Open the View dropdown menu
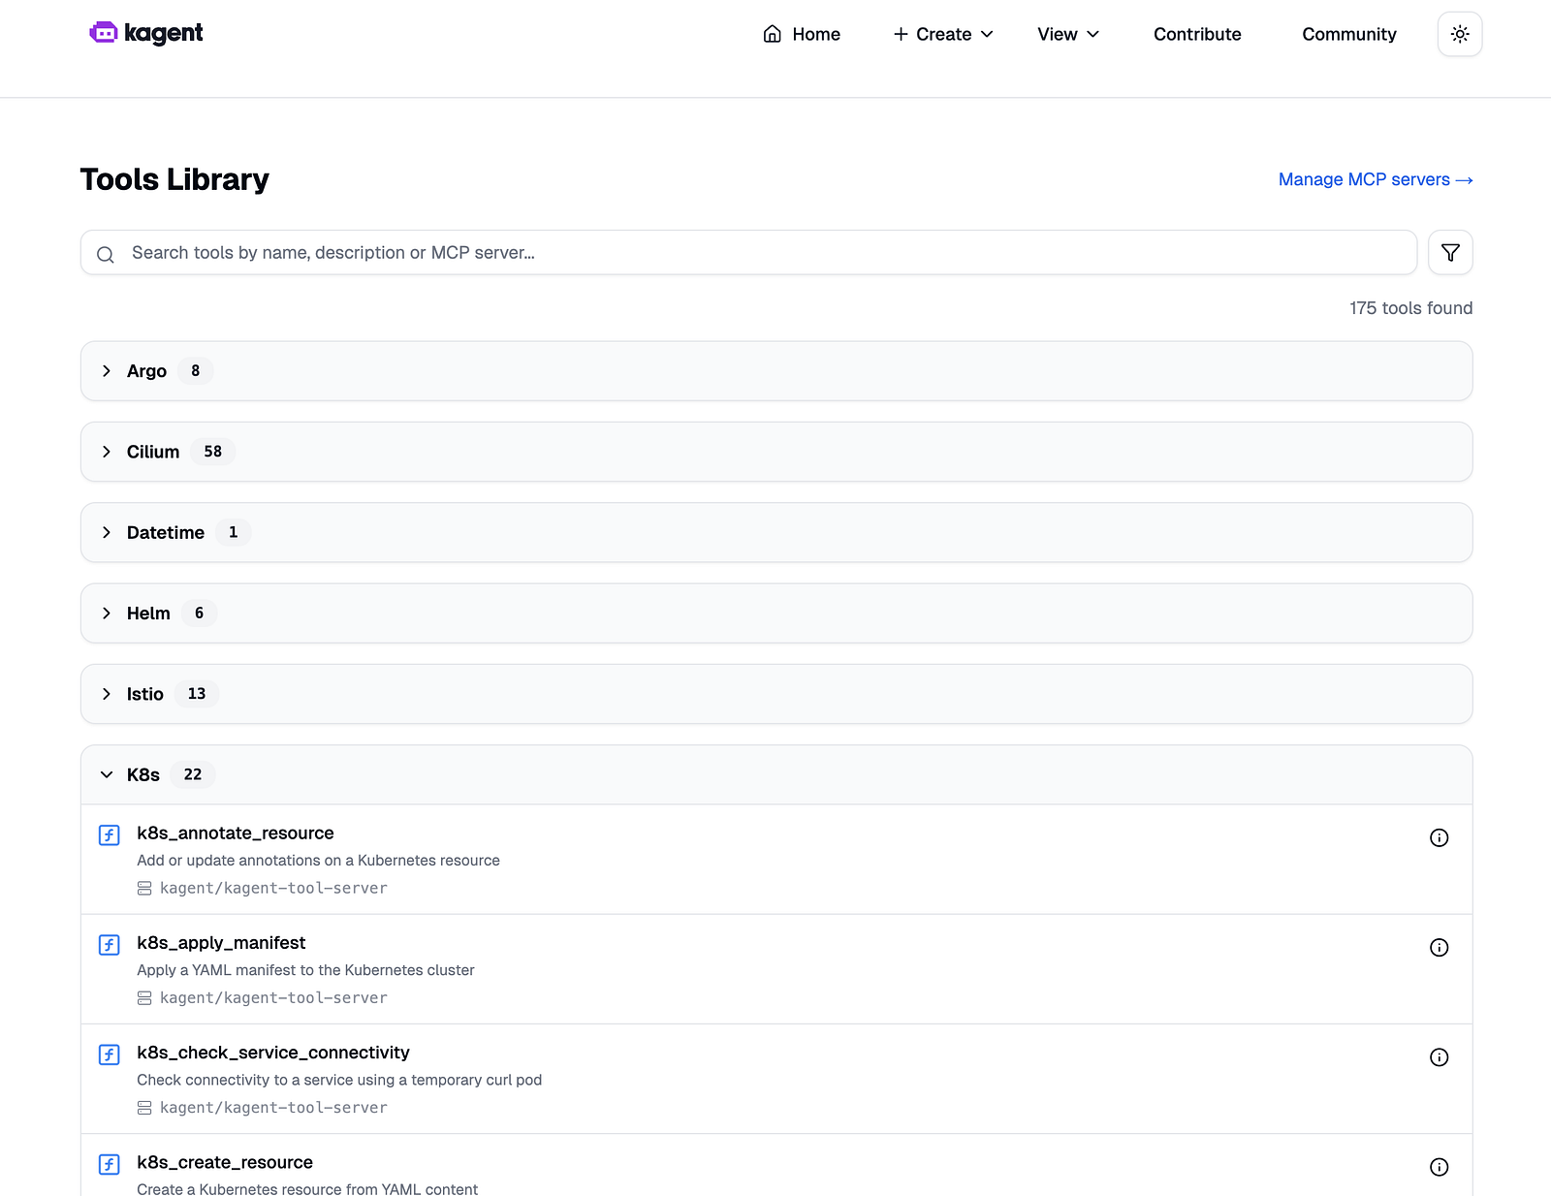The width and height of the screenshot is (1551, 1196). pyautogui.click(x=1068, y=34)
